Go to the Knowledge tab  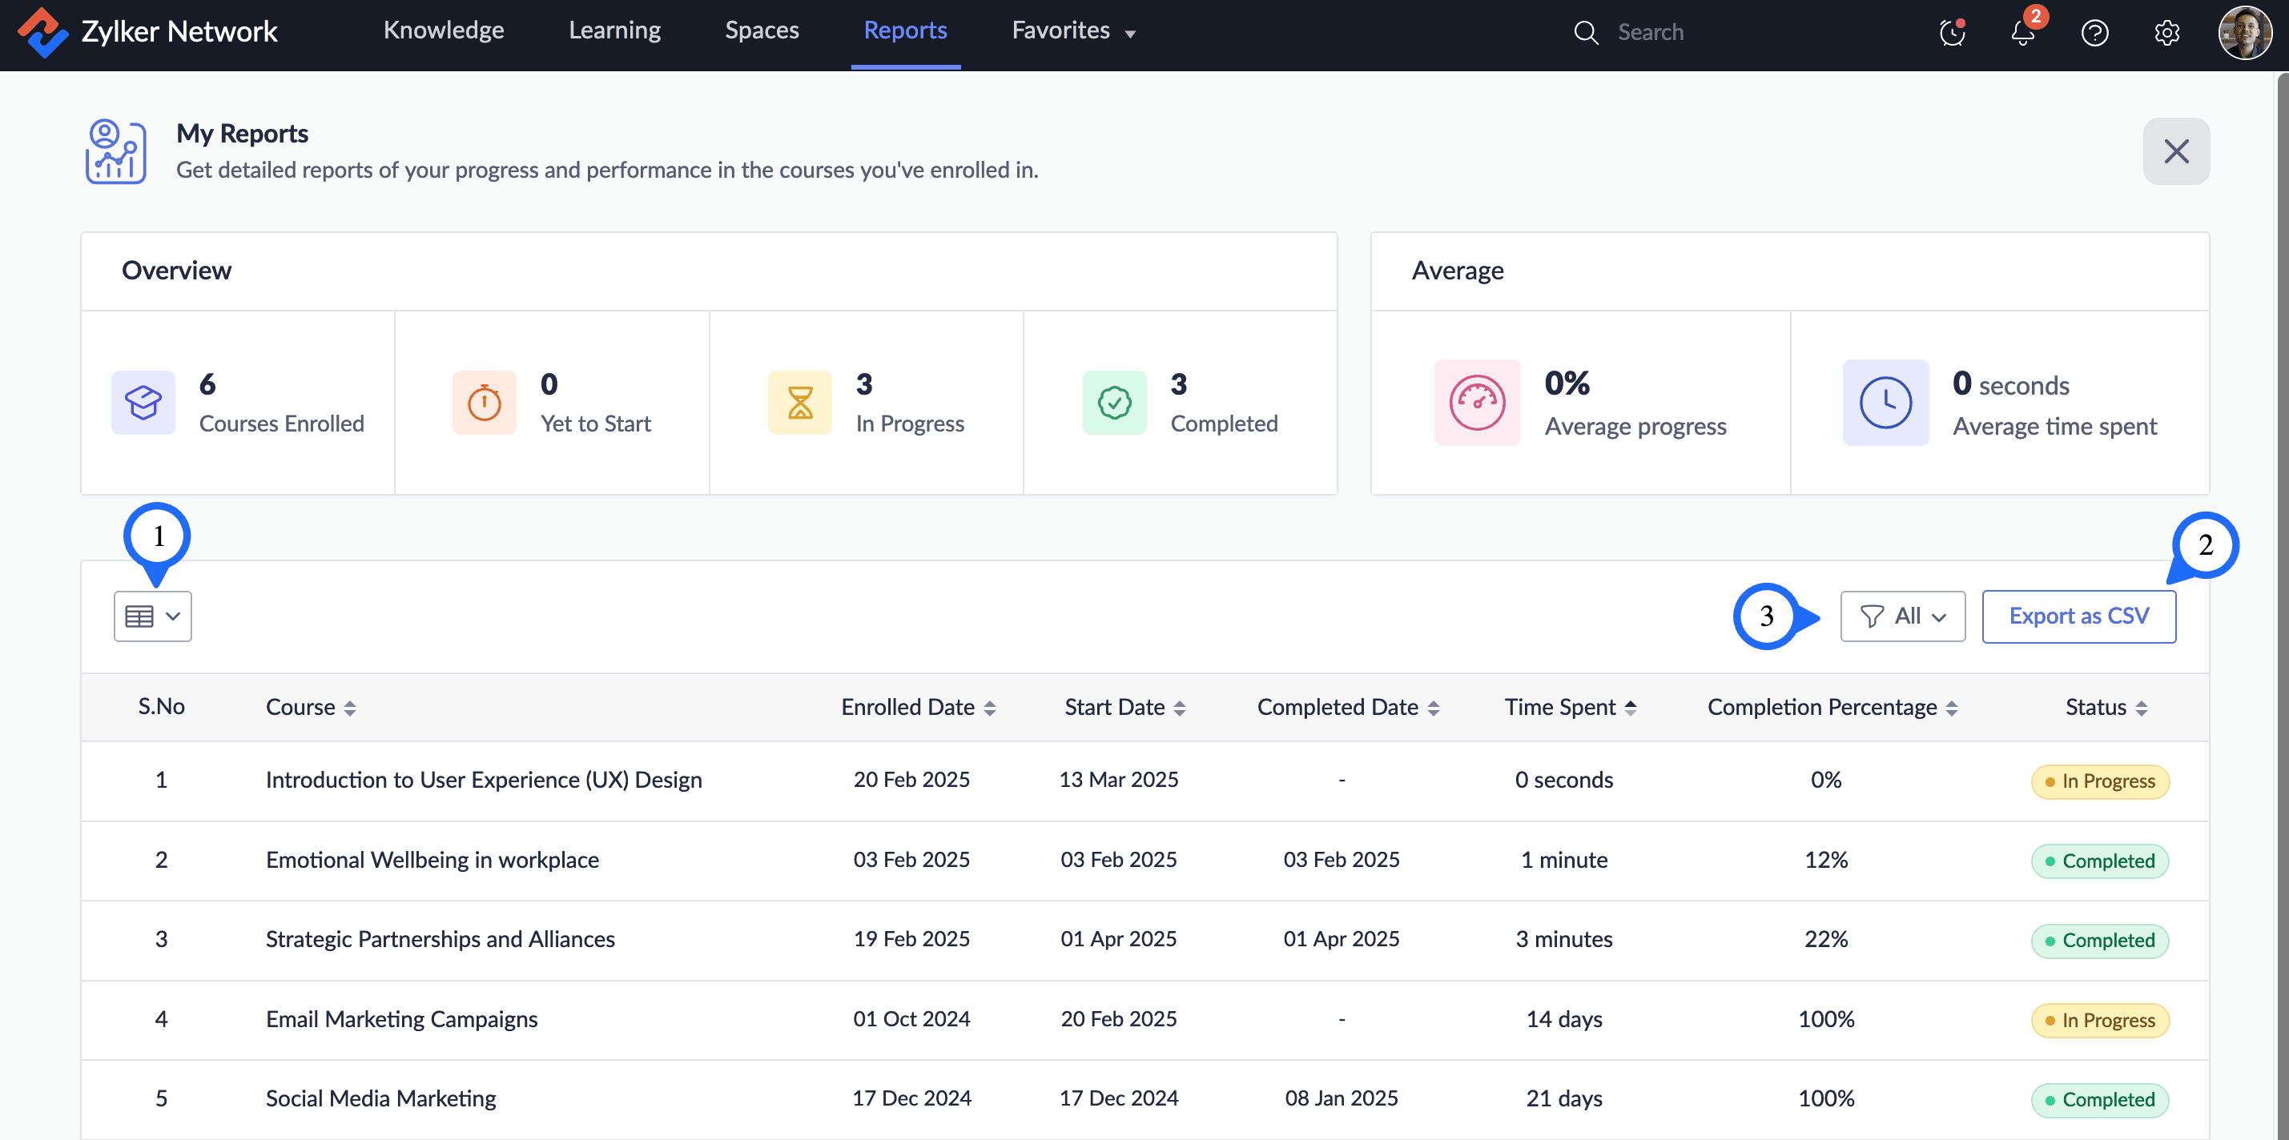click(444, 31)
